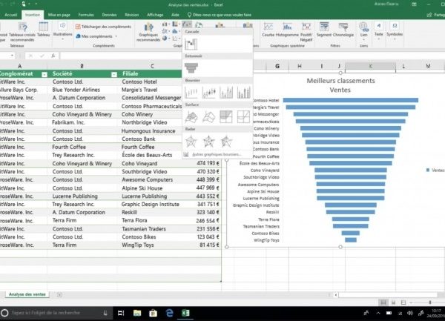Go to the Révision tab
Viewport: 445px width, 321px height.
click(x=132, y=15)
